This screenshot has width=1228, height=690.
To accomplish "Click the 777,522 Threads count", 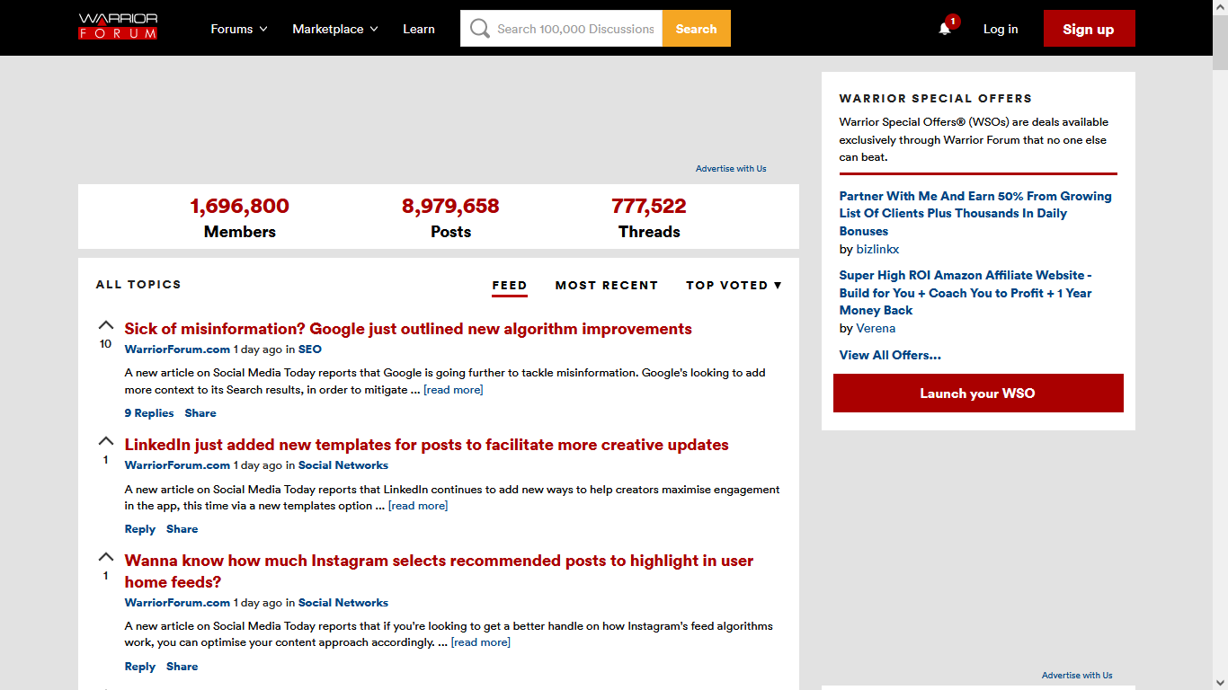I will (x=649, y=206).
